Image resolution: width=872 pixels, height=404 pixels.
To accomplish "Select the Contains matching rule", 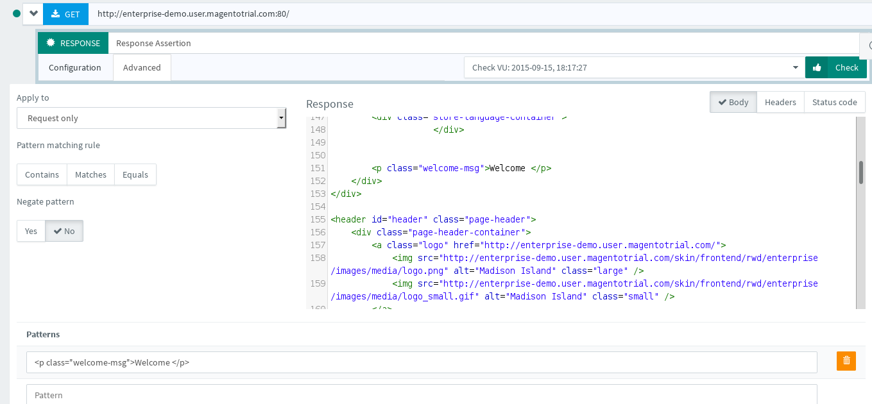I will 42,174.
